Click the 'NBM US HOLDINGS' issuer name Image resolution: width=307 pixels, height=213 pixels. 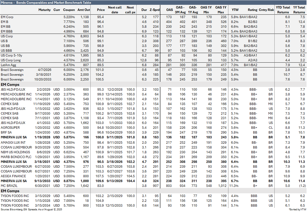[16, 152]
